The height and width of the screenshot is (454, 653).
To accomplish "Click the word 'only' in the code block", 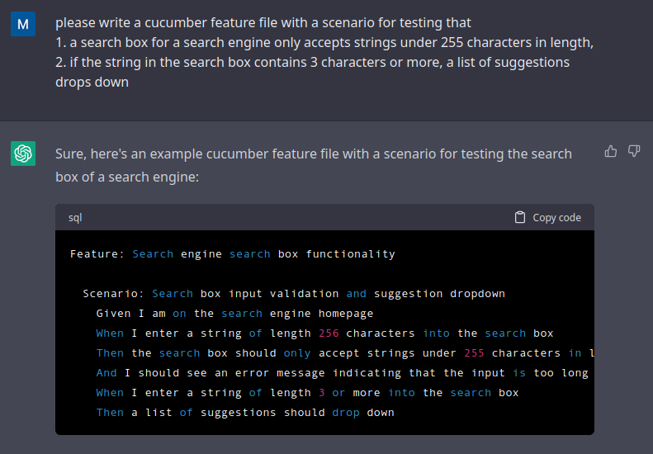I will click(296, 353).
